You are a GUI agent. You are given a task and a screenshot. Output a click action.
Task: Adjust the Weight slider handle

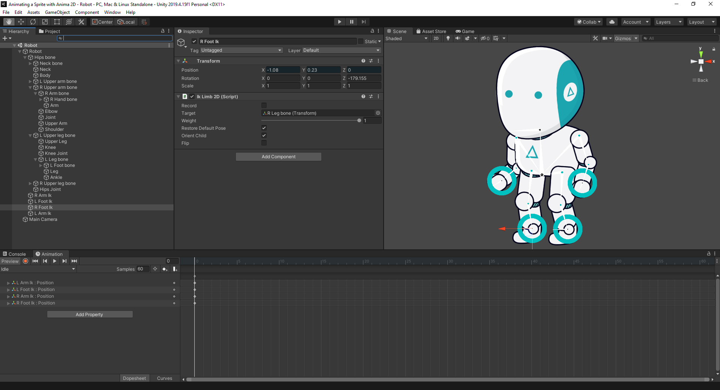click(x=359, y=120)
